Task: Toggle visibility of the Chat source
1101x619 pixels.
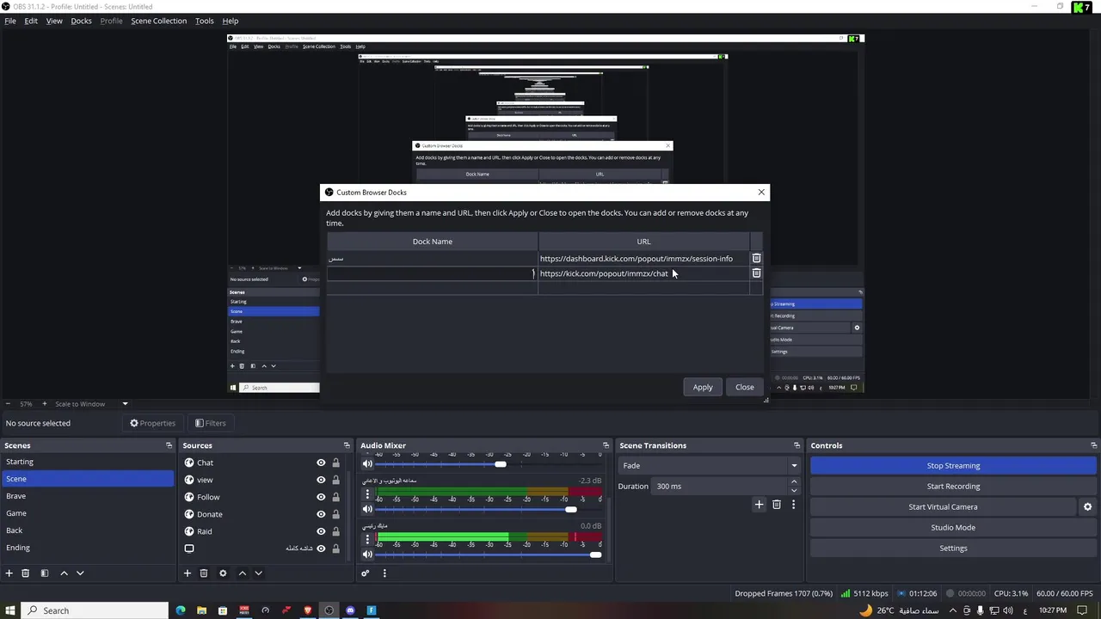Action: pyautogui.click(x=321, y=463)
